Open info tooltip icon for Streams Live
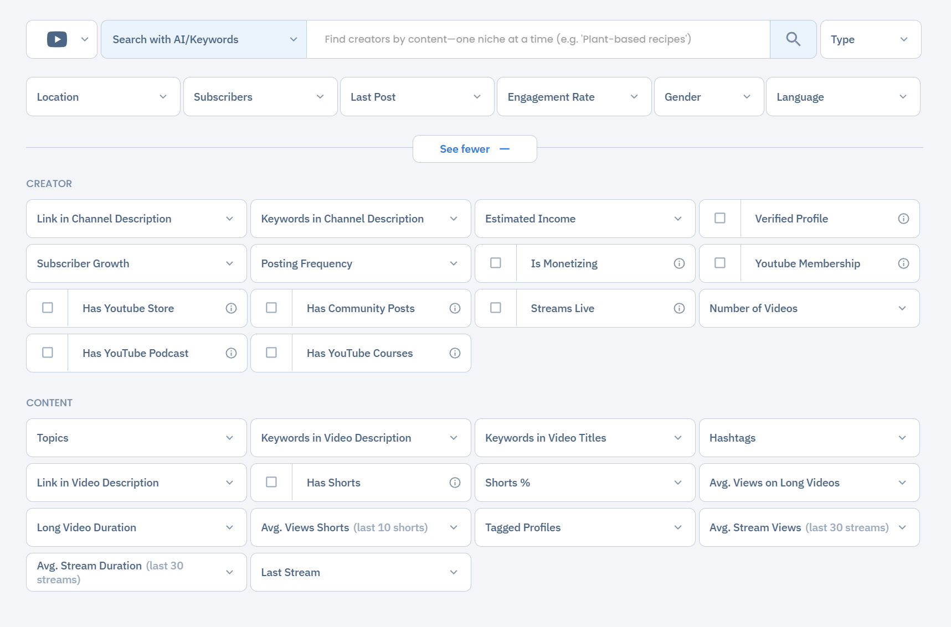Viewport: 951px width, 627px height. point(679,308)
